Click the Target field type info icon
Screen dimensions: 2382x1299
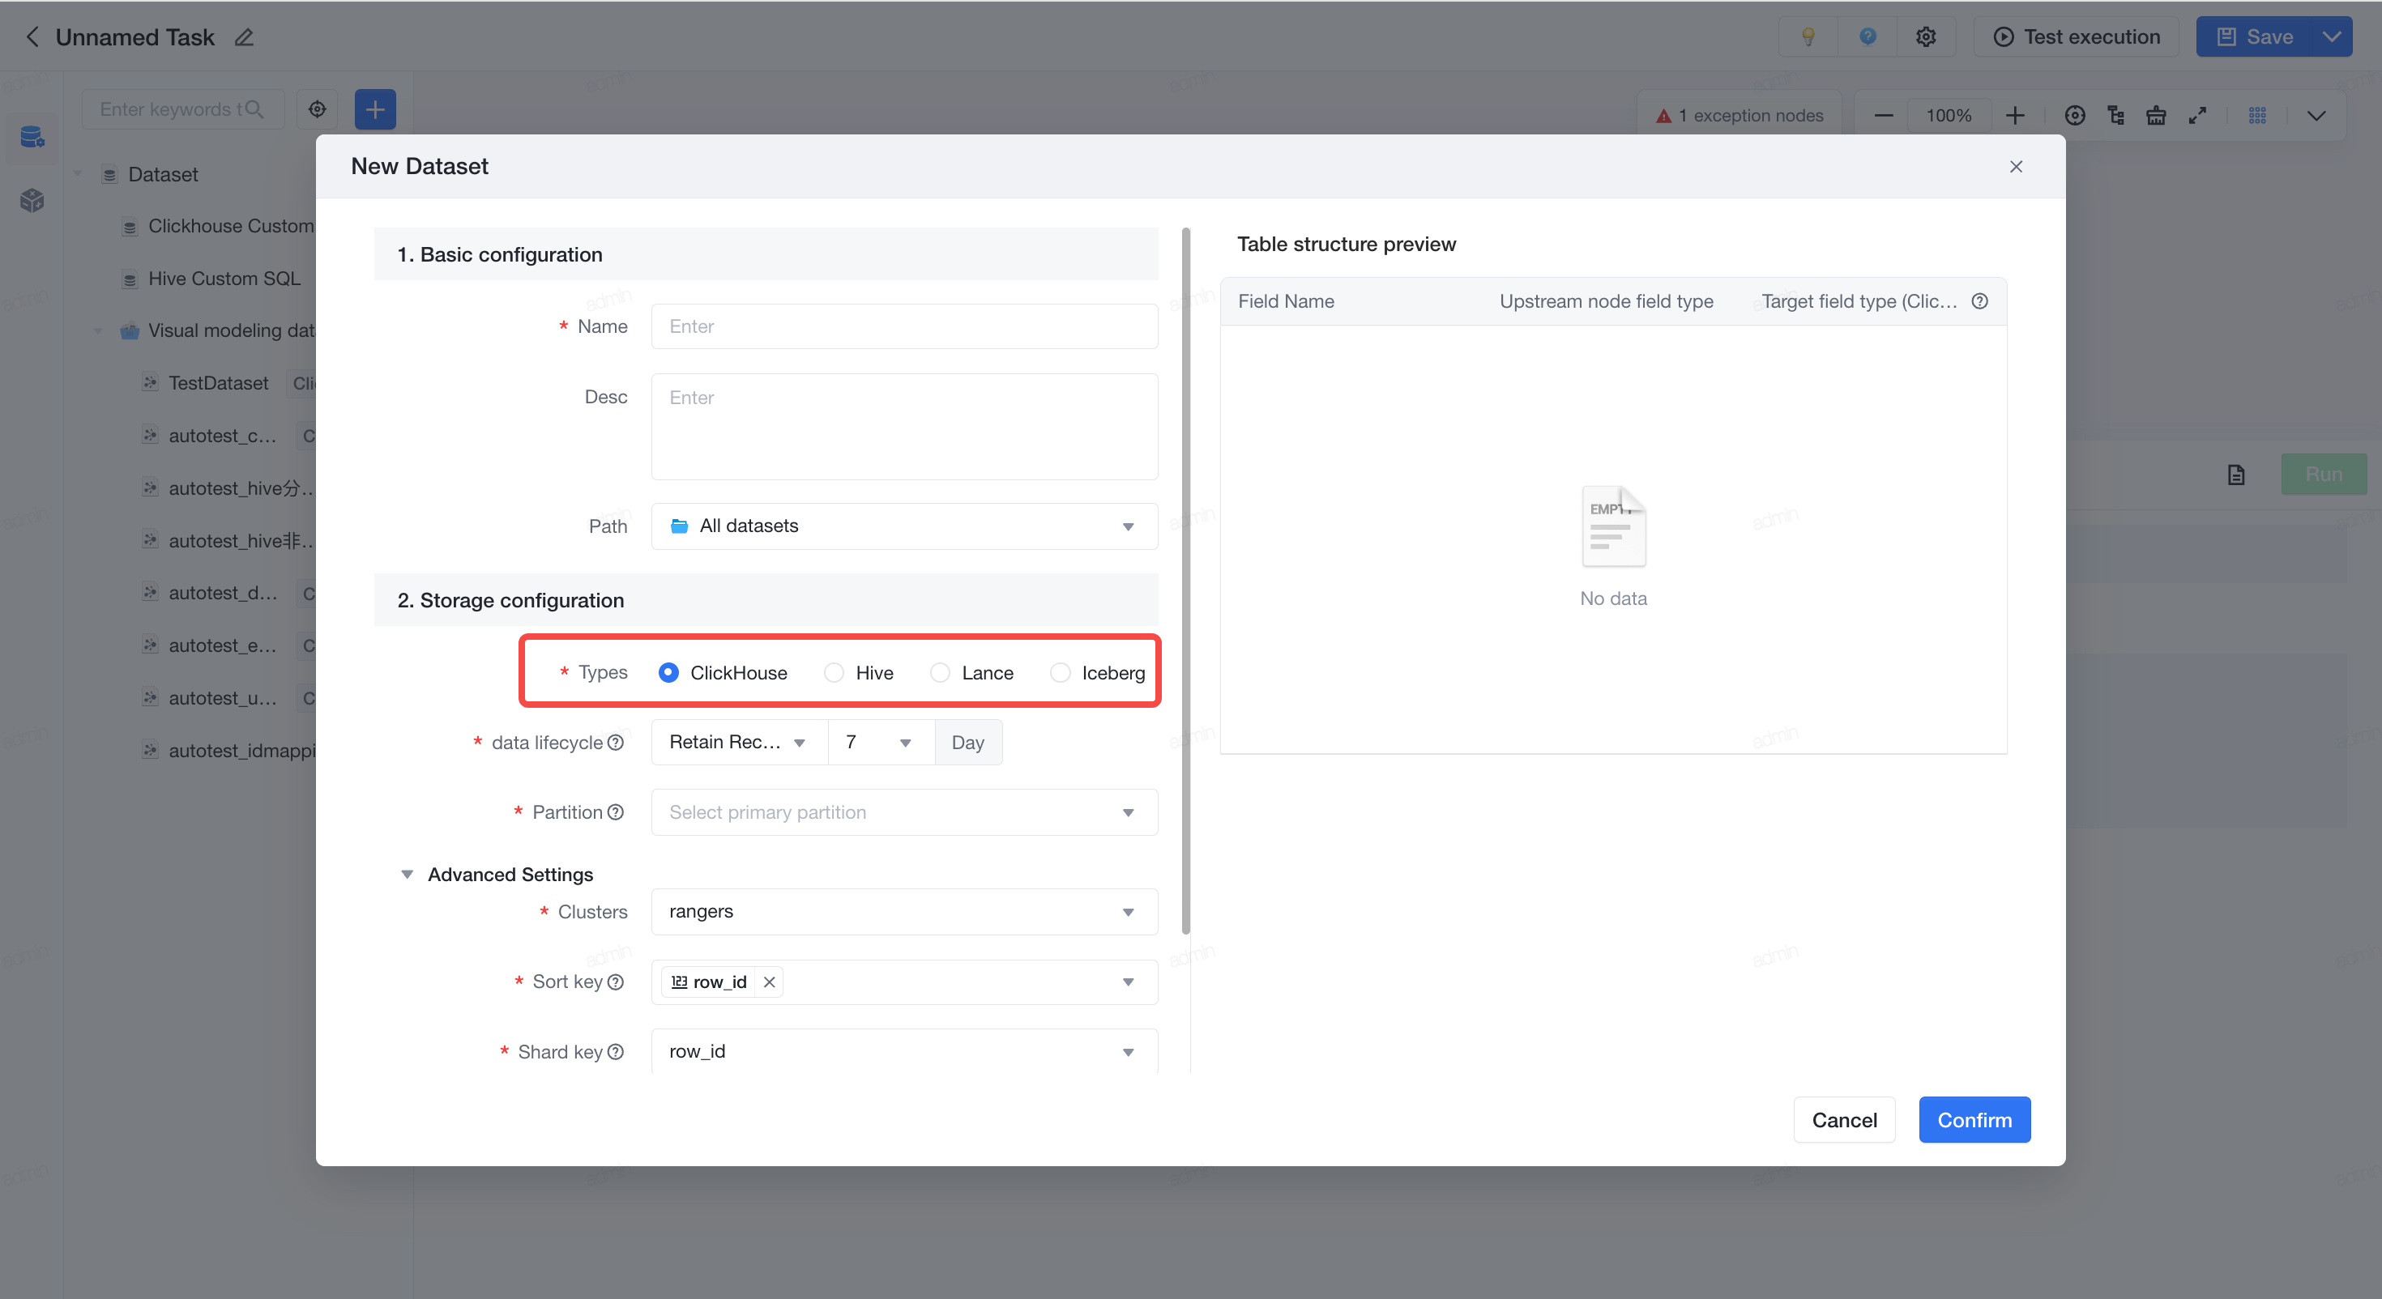coord(1980,301)
